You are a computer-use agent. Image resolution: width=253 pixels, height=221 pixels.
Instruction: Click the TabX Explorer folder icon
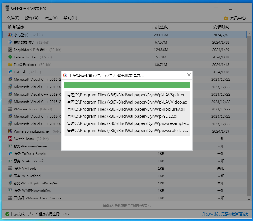(10, 64)
